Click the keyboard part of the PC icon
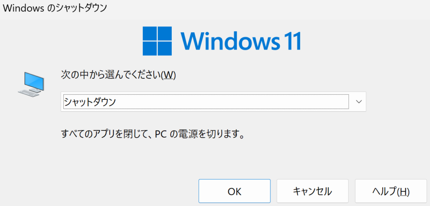 (x=27, y=93)
